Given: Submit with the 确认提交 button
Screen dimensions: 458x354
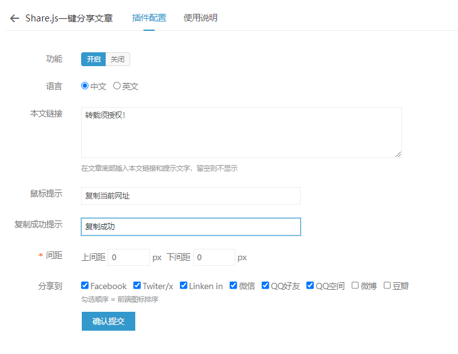Looking at the screenshot, I should pyautogui.click(x=108, y=321).
